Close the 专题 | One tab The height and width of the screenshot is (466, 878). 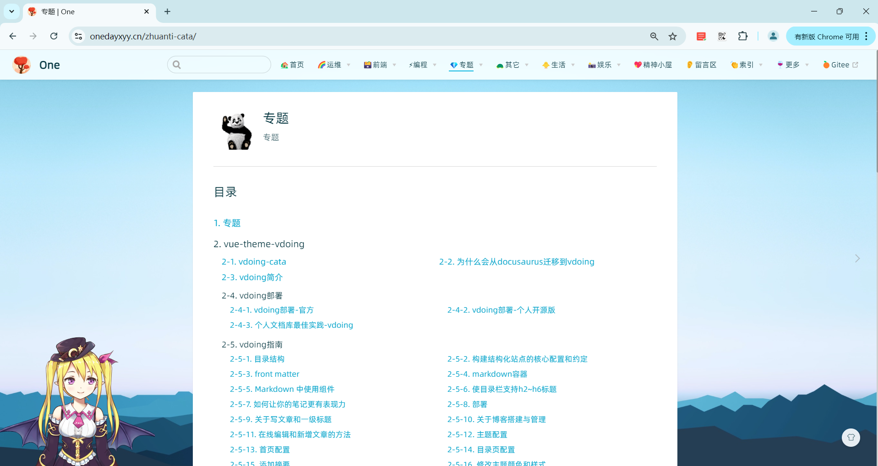[x=147, y=11]
